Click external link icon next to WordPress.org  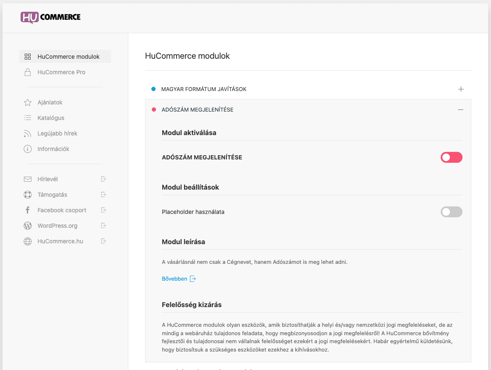103,226
